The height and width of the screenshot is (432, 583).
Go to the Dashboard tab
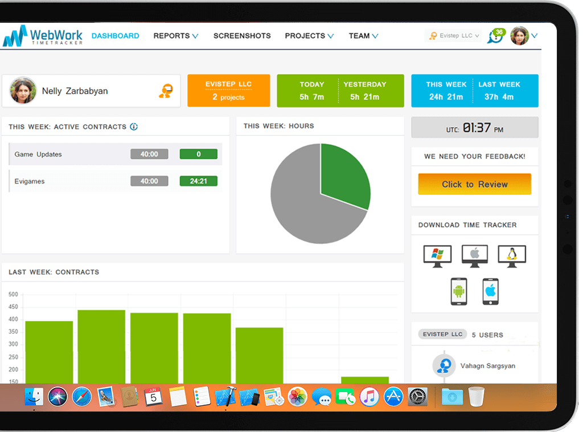pyautogui.click(x=115, y=36)
